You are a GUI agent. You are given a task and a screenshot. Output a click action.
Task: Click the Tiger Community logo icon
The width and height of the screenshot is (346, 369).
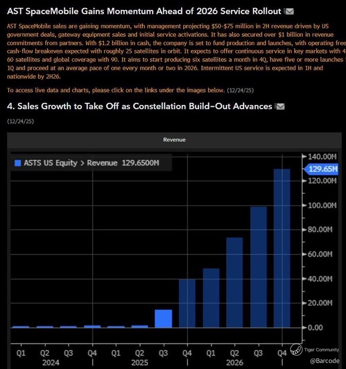click(296, 350)
